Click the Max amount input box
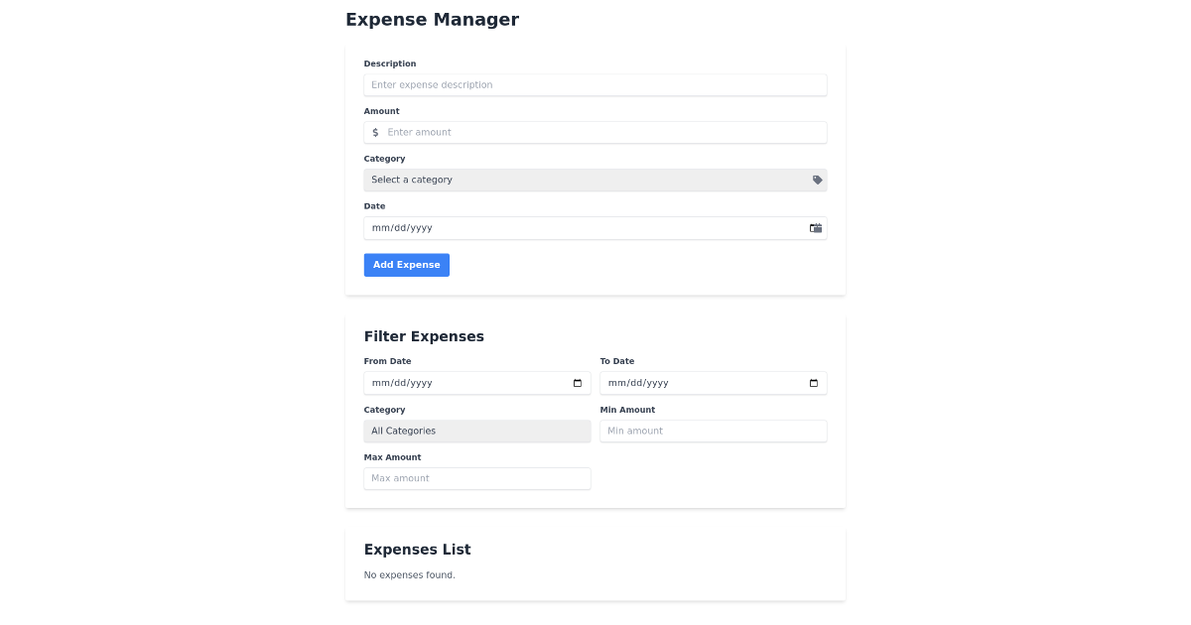Viewport: 1191px width, 625px height. coord(476,478)
